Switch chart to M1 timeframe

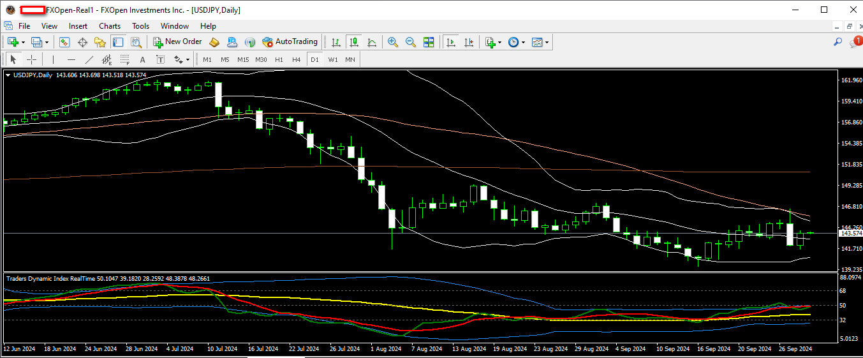click(207, 59)
